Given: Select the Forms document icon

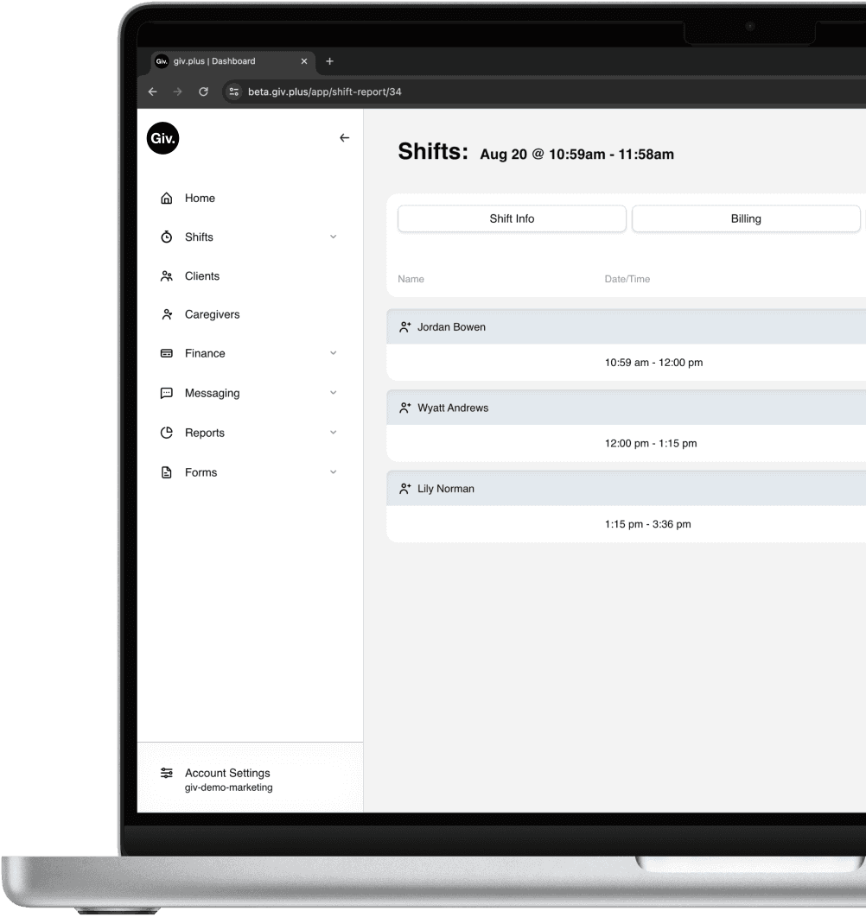Looking at the screenshot, I should [x=166, y=471].
